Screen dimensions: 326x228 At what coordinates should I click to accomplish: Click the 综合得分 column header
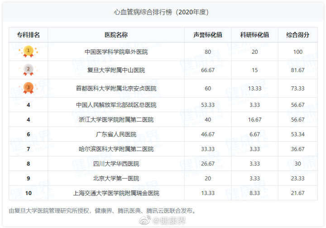[297, 35]
